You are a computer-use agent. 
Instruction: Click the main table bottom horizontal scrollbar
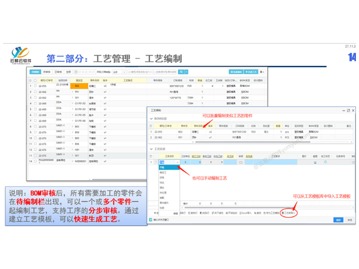tap(119, 179)
